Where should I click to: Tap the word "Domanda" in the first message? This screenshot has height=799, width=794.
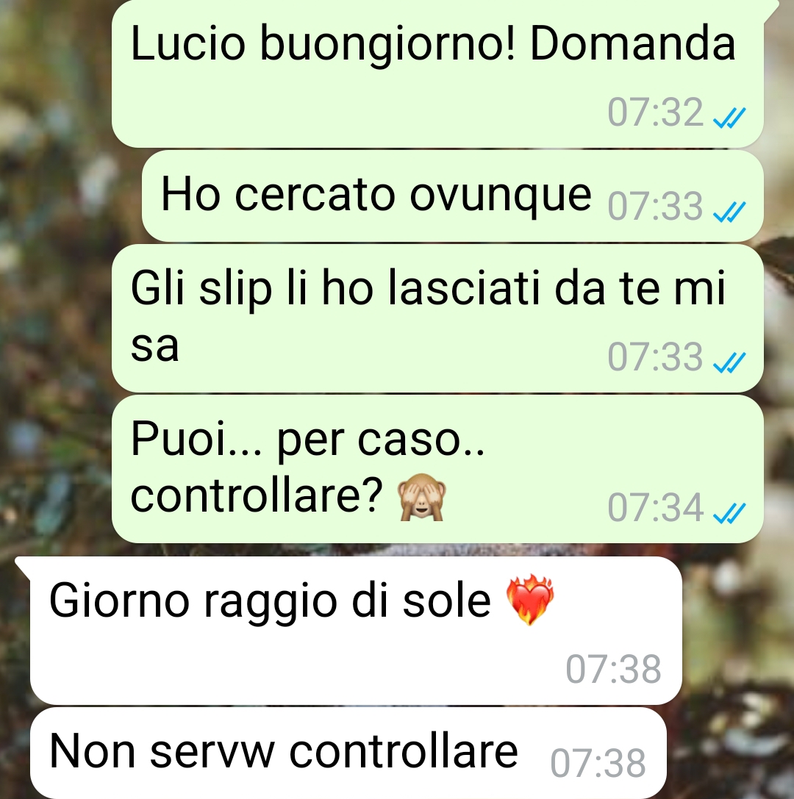click(x=632, y=44)
